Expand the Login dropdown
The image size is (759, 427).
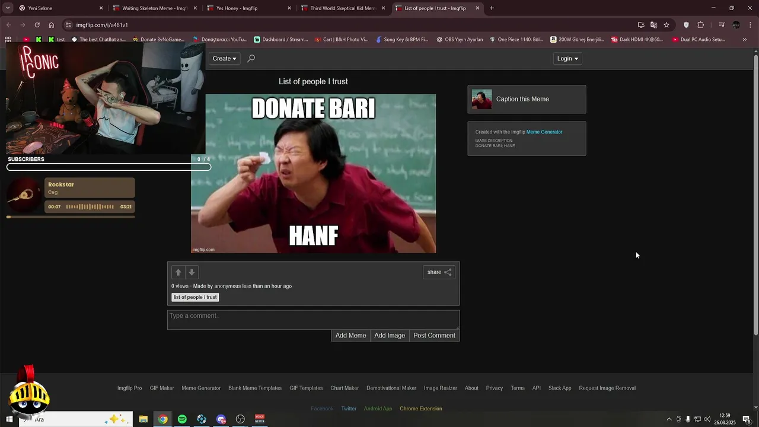click(567, 58)
